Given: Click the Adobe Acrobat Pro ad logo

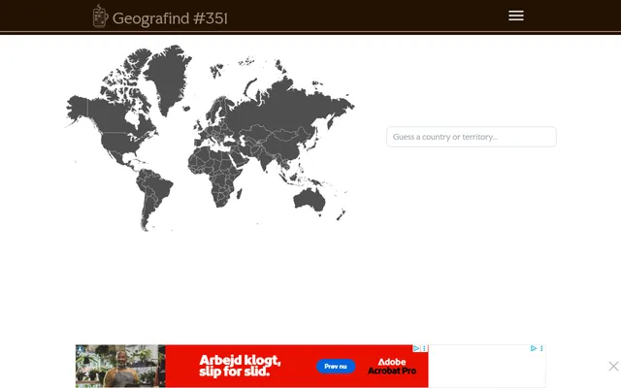Looking at the screenshot, I should pyautogui.click(x=392, y=367).
